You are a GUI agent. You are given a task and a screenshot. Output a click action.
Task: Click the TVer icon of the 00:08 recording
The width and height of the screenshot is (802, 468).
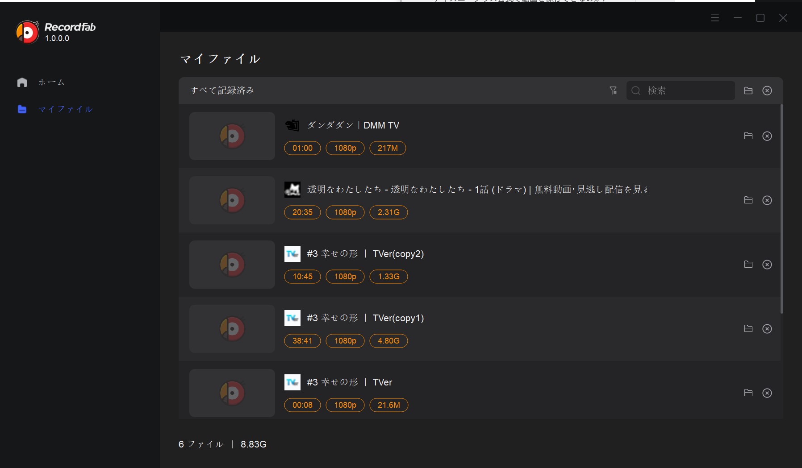pyautogui.click(x=292, y=382)
